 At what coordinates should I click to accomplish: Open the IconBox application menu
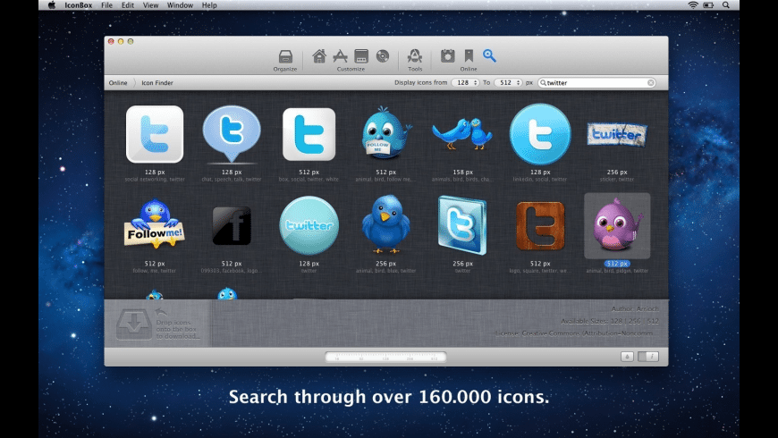point(78,5)
